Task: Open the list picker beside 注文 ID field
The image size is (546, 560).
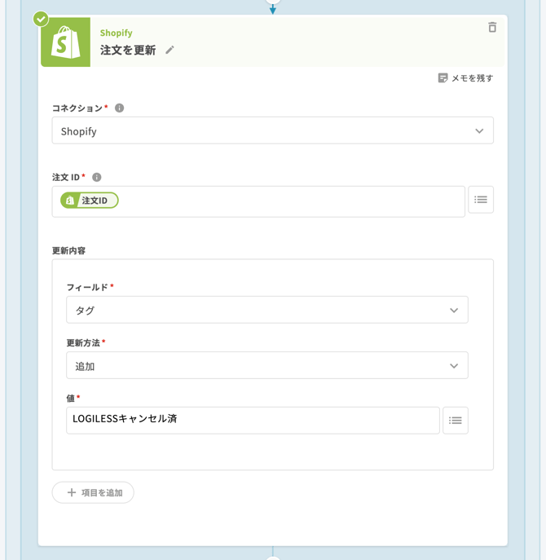Action: [481, 200]
